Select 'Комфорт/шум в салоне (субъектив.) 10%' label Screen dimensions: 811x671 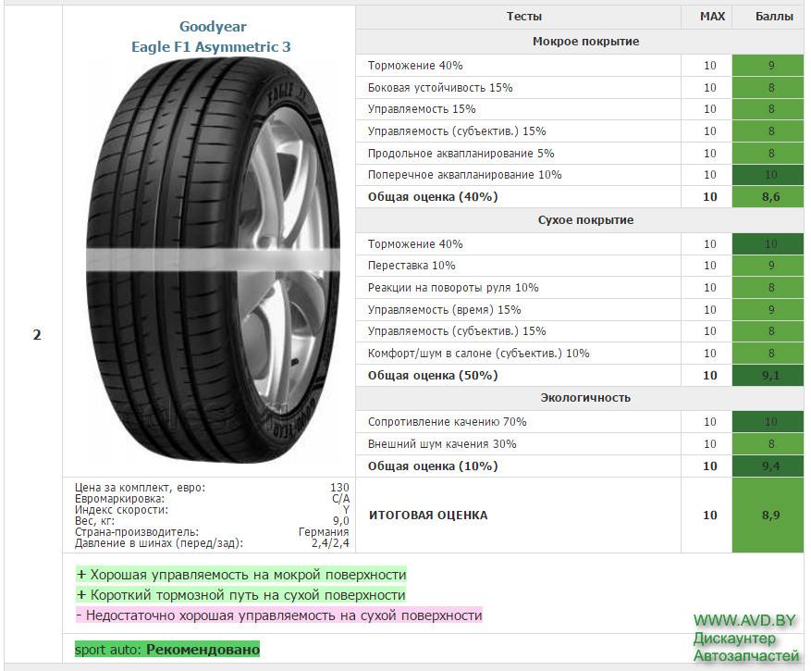(478, 354)
